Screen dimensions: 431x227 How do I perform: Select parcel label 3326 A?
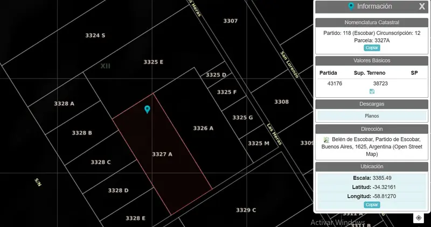pos(203,128)
